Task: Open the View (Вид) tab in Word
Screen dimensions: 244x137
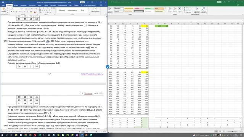Action: coord(70,5)
